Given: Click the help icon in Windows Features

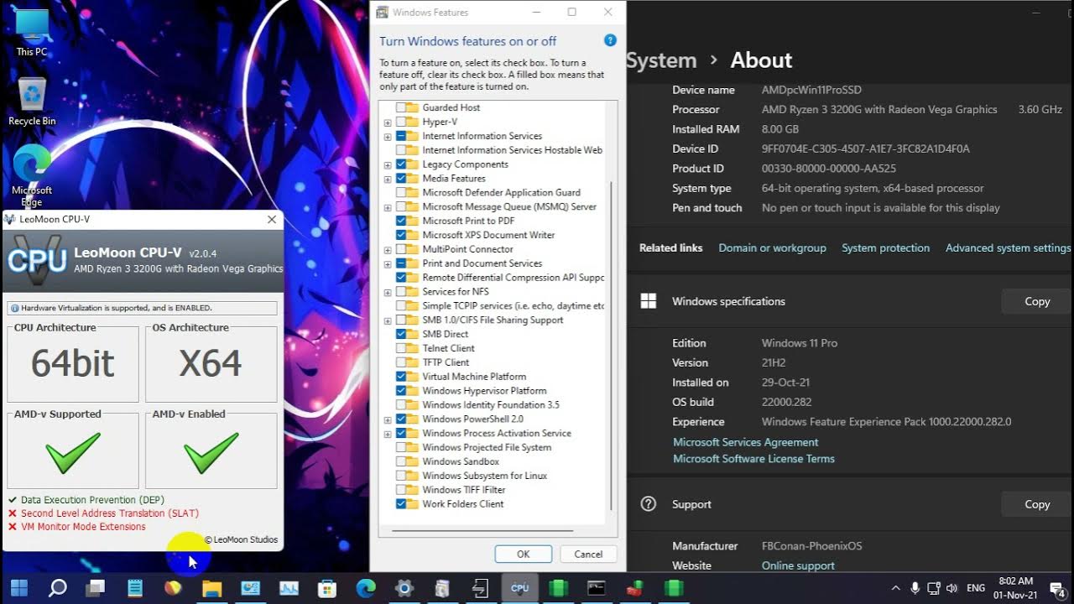Looking at the screenshot, I should click(610, 40).
